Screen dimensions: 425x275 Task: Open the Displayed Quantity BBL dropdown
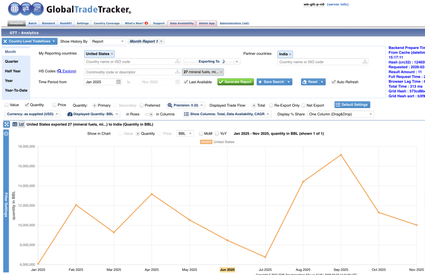point(93,114)
